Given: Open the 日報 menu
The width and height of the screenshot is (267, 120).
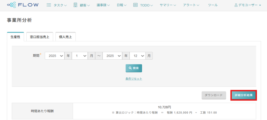Looking at the screenshot, I should (122, 5).
